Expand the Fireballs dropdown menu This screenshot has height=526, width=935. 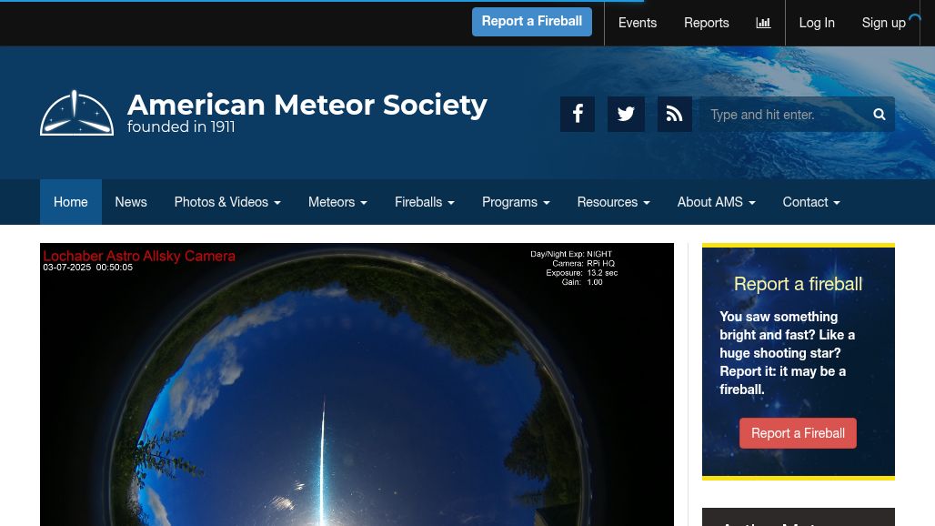coord(425,202)
